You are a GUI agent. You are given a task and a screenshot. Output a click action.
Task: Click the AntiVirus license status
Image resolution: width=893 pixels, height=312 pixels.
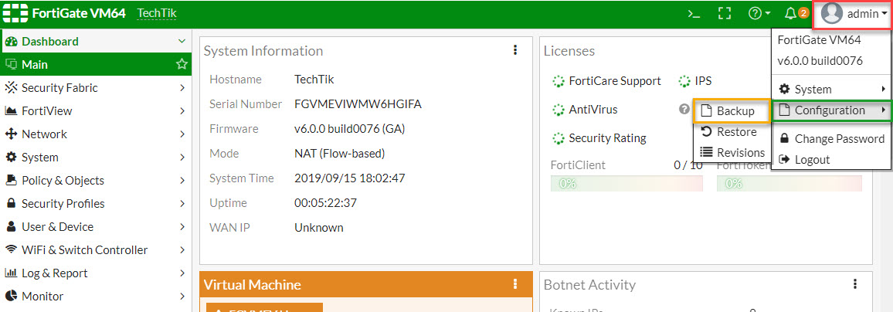tap(586, 110)
